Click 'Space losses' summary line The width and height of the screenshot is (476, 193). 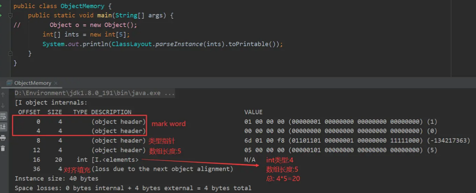133,188
